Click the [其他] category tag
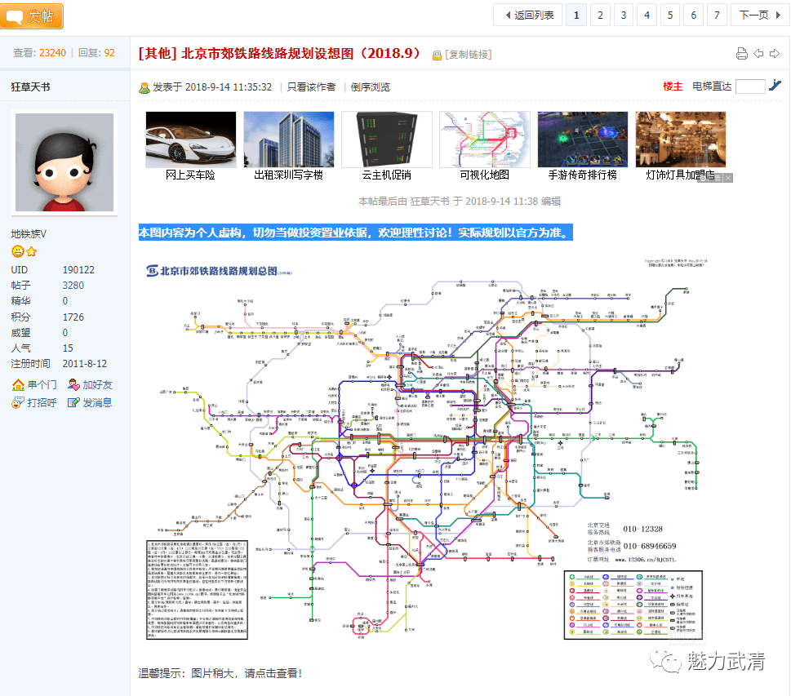This screenshot has height=696, width=791. [x=158, y=54]
